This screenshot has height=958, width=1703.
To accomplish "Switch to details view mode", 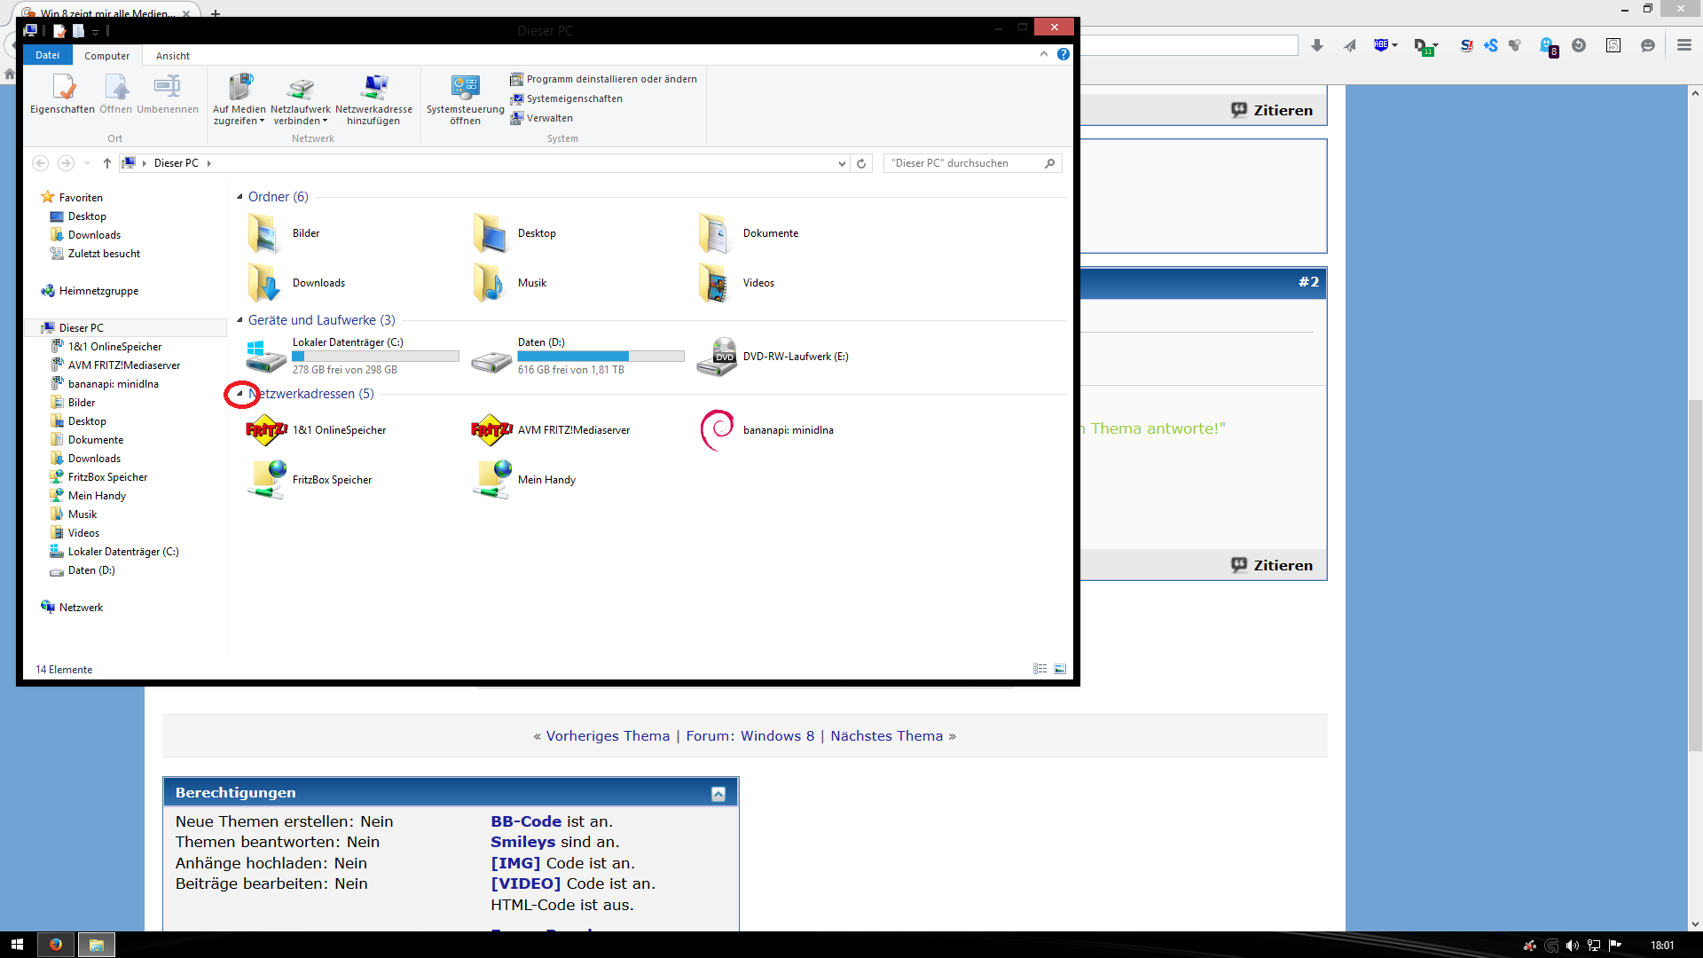I will (x=1040, y=669).
